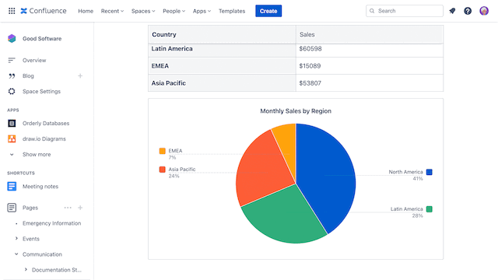This screenshot has width=498, height=280.
Task: Open the Documentation St... page
Action: coord(57,270)
